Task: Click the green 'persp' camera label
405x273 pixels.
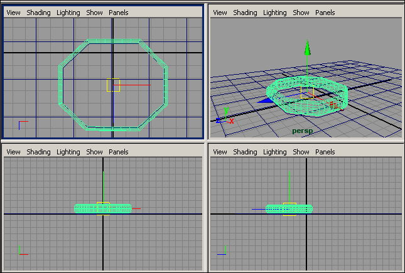Action: tap(303, 131)
